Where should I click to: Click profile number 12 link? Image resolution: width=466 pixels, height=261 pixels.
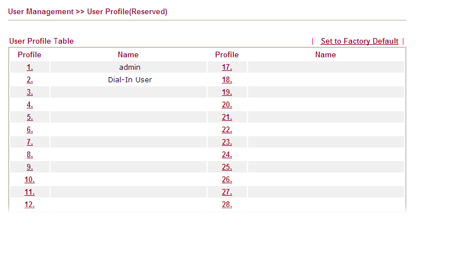(30, 205)
